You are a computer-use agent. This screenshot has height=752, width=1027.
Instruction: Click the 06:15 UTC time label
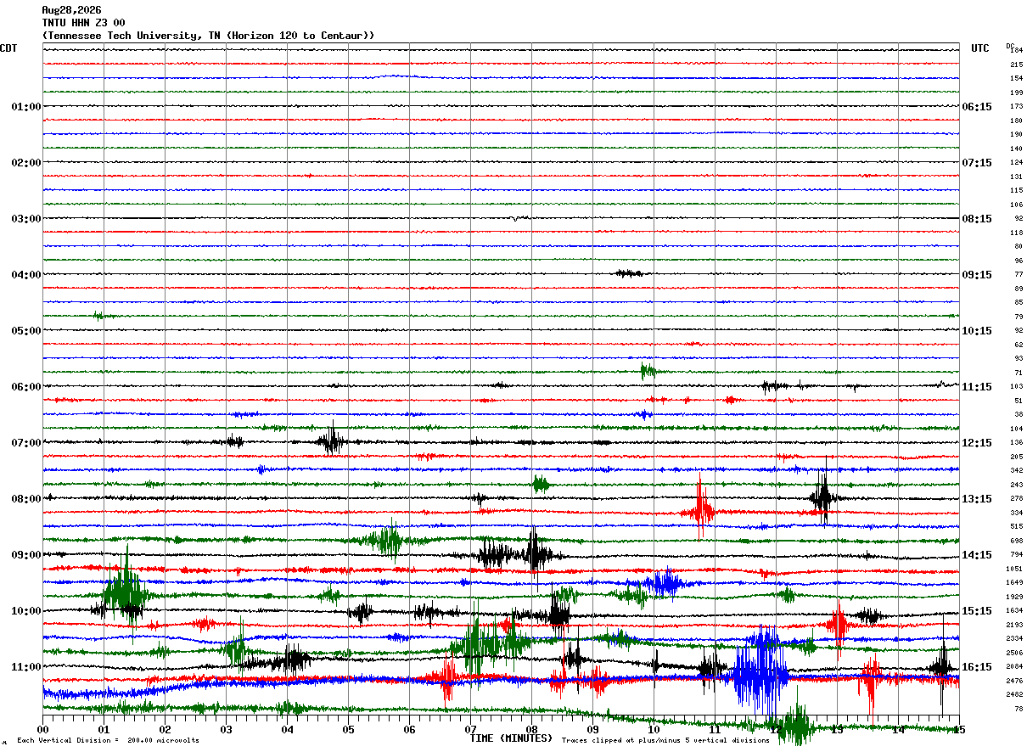[977, 107]
